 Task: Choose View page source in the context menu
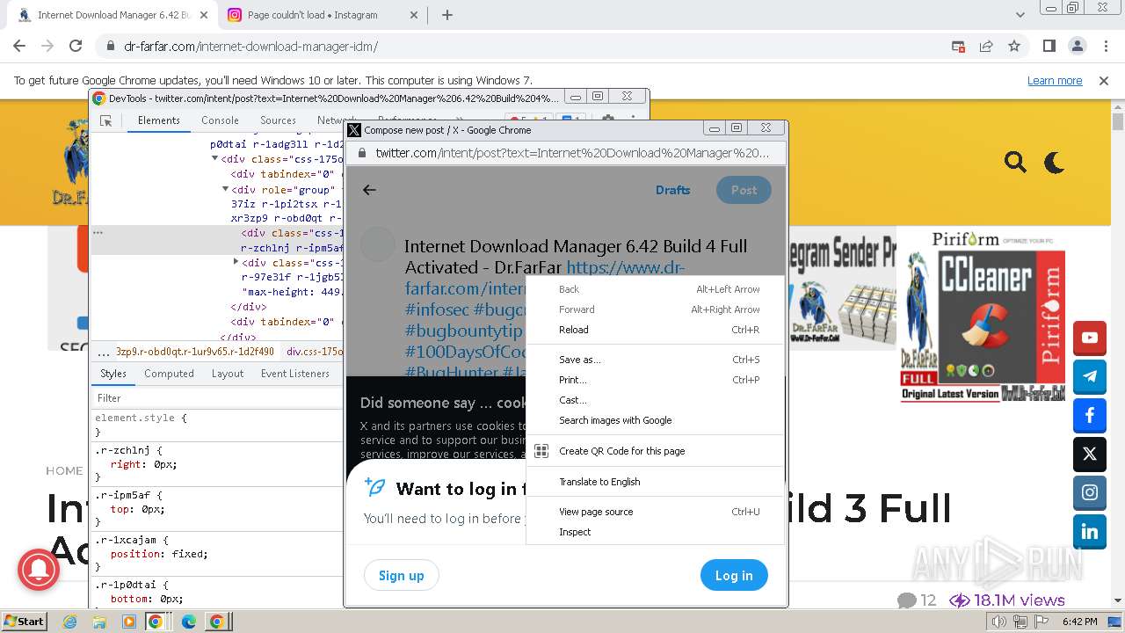click(655, 512)
